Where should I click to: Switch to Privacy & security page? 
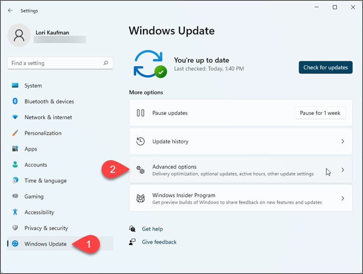[x=60, y=228]
